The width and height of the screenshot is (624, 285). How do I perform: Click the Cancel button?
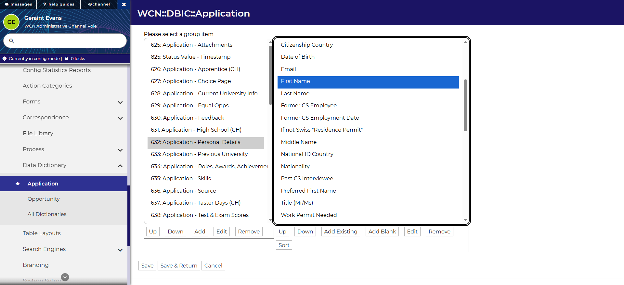coord(213,266)
